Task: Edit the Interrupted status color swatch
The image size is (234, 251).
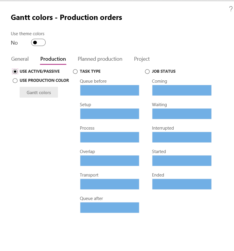Action: (x=182, y=137)
